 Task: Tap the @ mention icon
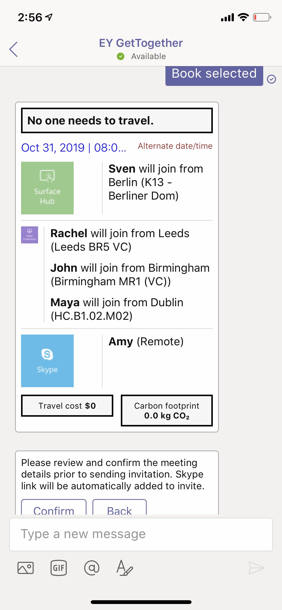tap(92, 568)
